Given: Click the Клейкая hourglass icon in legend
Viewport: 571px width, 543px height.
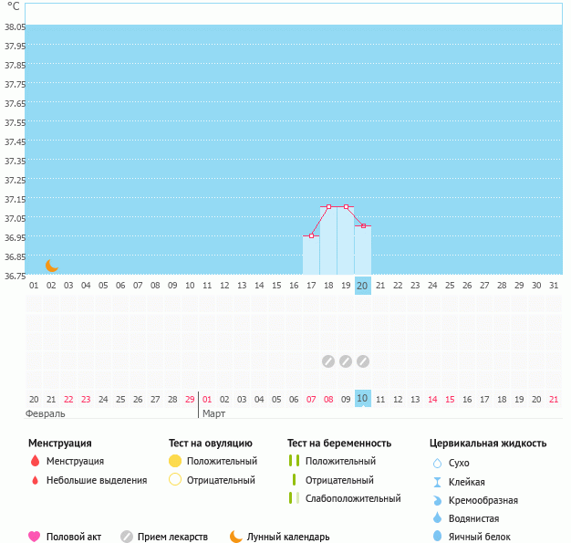Looking at the screenshot, I should 437,482.
